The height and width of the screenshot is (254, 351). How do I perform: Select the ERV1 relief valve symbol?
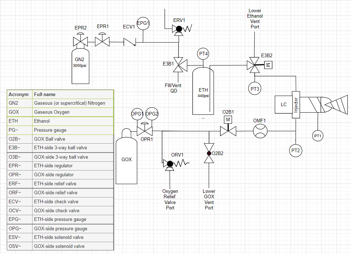[178, 29]
